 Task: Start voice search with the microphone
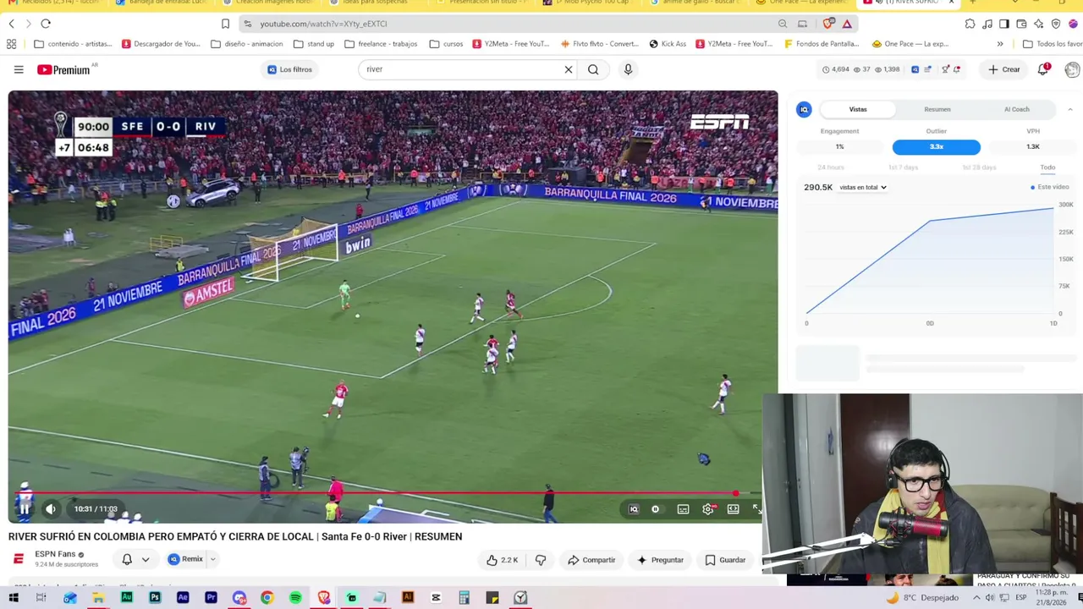(628, 69)
